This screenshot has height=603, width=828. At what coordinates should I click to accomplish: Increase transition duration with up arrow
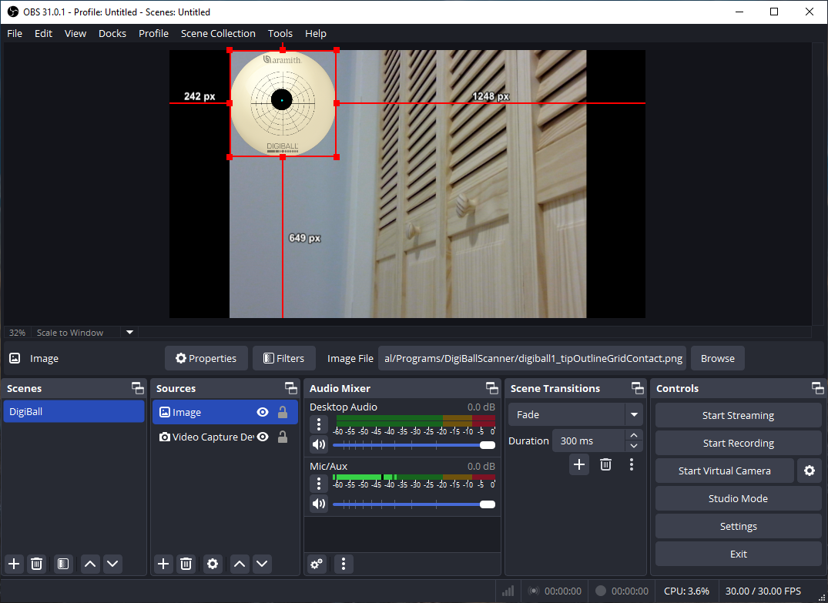coord(634,436)
